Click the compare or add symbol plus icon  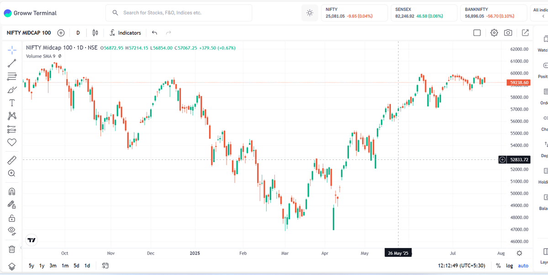pos(61,33)
